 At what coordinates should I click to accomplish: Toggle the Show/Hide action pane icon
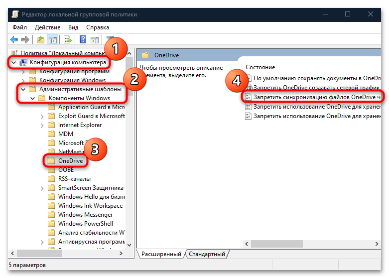pos(95,39)
